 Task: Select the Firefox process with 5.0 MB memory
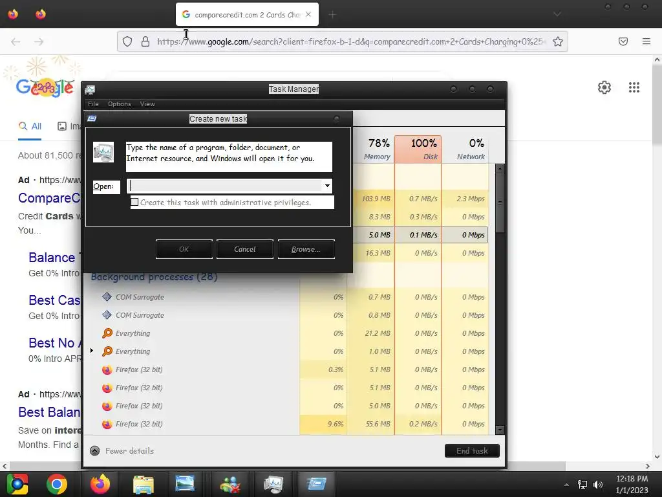pos(139,406)
